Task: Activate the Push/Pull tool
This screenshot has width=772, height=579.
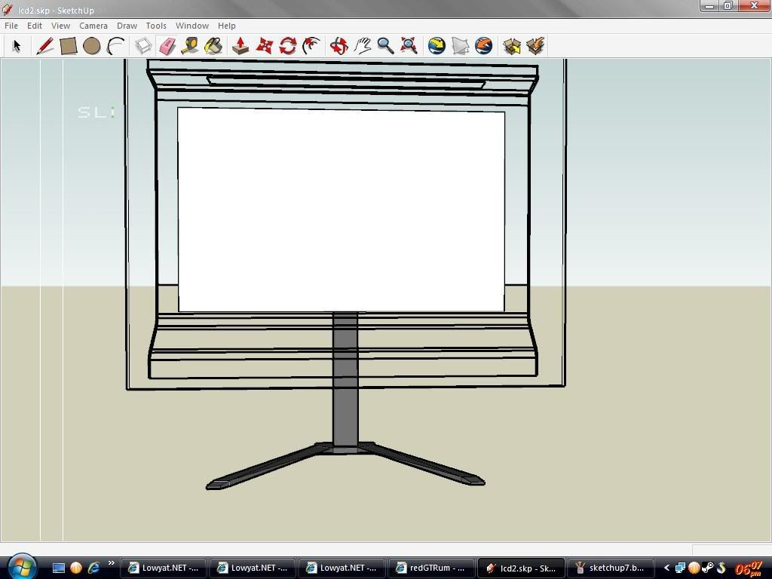Action: click(240, 46)
